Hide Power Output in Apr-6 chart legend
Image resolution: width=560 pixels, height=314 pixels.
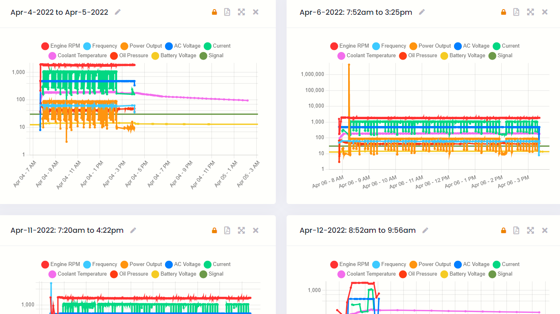click(x=430, y=46)
